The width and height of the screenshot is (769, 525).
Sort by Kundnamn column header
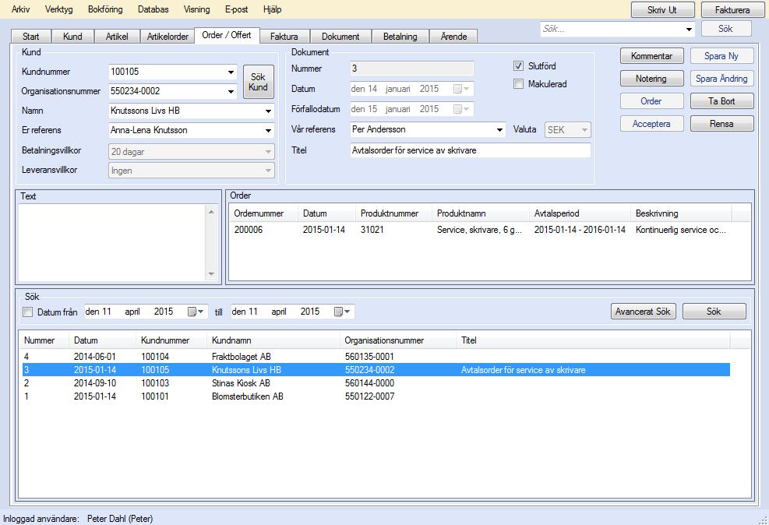(x=273, y=340)
